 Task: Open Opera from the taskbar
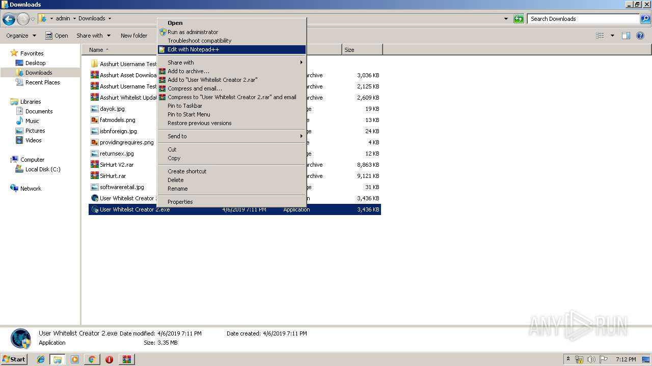pos(109,359)
